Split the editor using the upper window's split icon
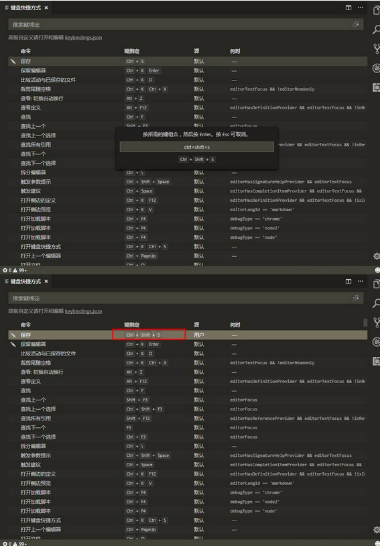Image resolution: width=380 pixels, height=546 pixels. pos(349,7)
